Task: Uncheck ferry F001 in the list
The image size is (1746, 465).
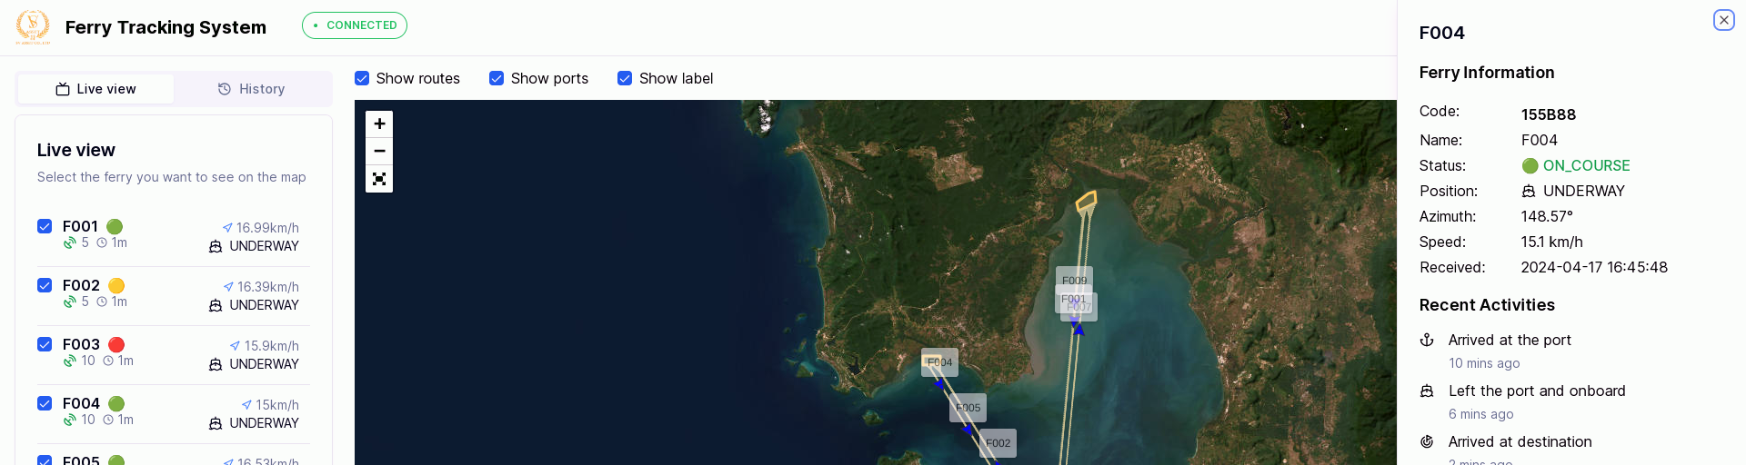Action: [x=45, y=226]
